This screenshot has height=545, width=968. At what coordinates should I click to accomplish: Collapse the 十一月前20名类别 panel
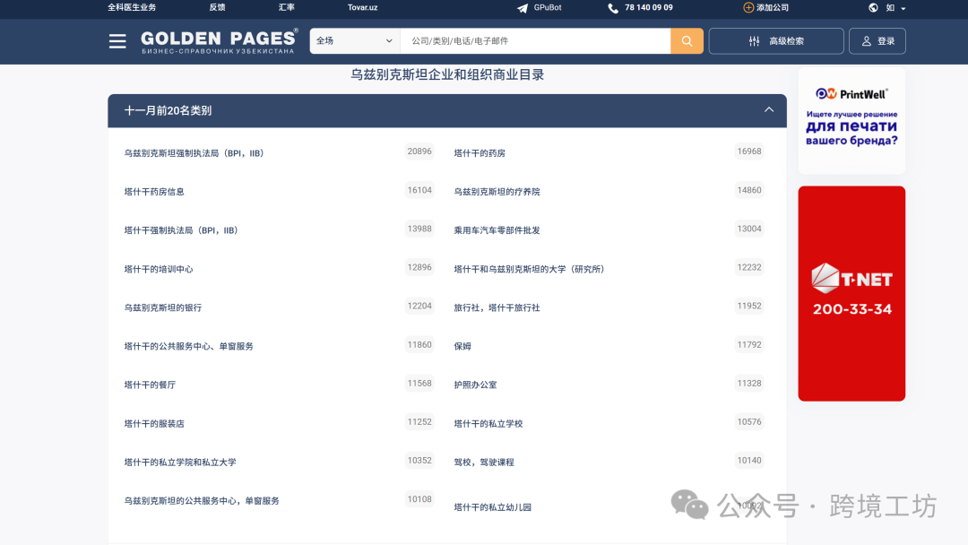click(x=769, y=109)
